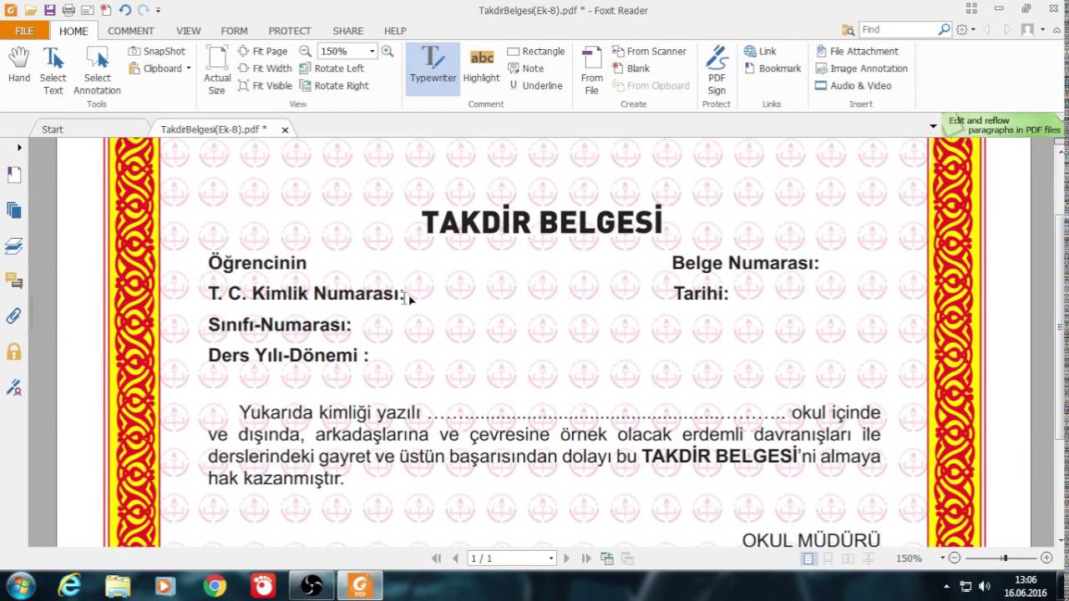Set view to Actual Size
This screenshot has height=601, width=1069.
(217, 69)
